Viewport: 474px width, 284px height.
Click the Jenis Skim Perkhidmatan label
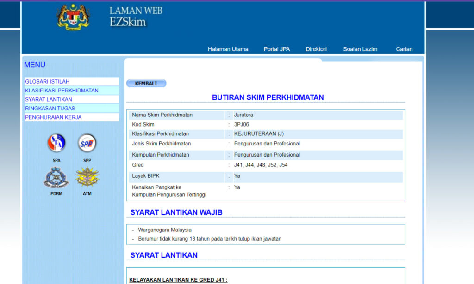[162, 144]
